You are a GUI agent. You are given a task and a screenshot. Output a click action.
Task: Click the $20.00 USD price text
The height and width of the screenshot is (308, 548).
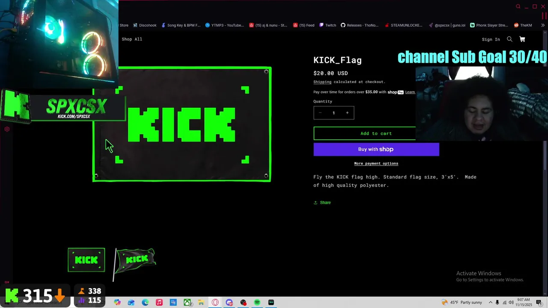[331, 73]
